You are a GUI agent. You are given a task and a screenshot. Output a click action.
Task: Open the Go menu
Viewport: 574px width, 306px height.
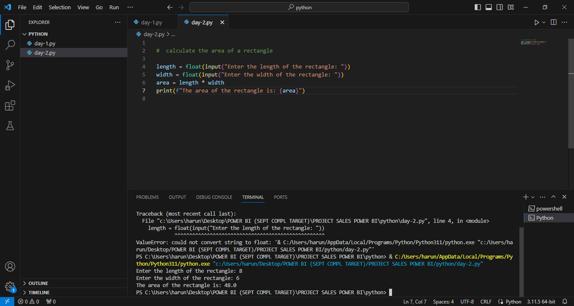[99, 7]
